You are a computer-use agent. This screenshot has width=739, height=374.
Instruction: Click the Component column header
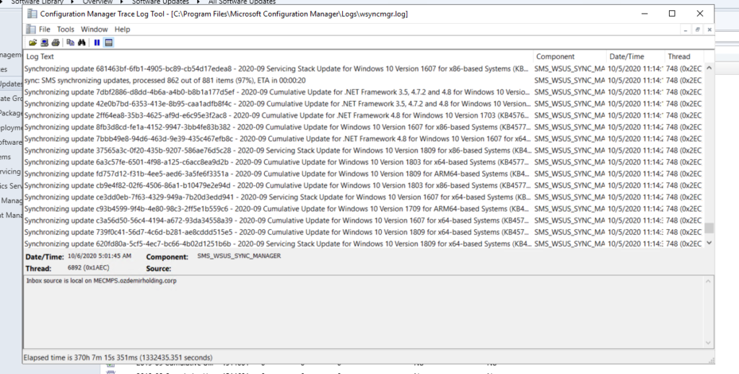tap(570, 56)
